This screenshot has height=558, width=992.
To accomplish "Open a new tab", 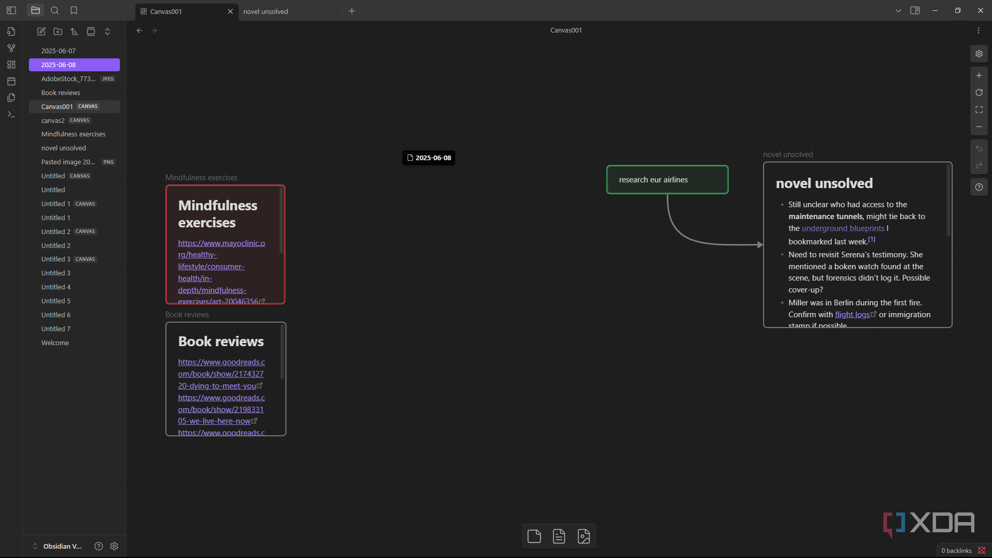I will (352, 11).
